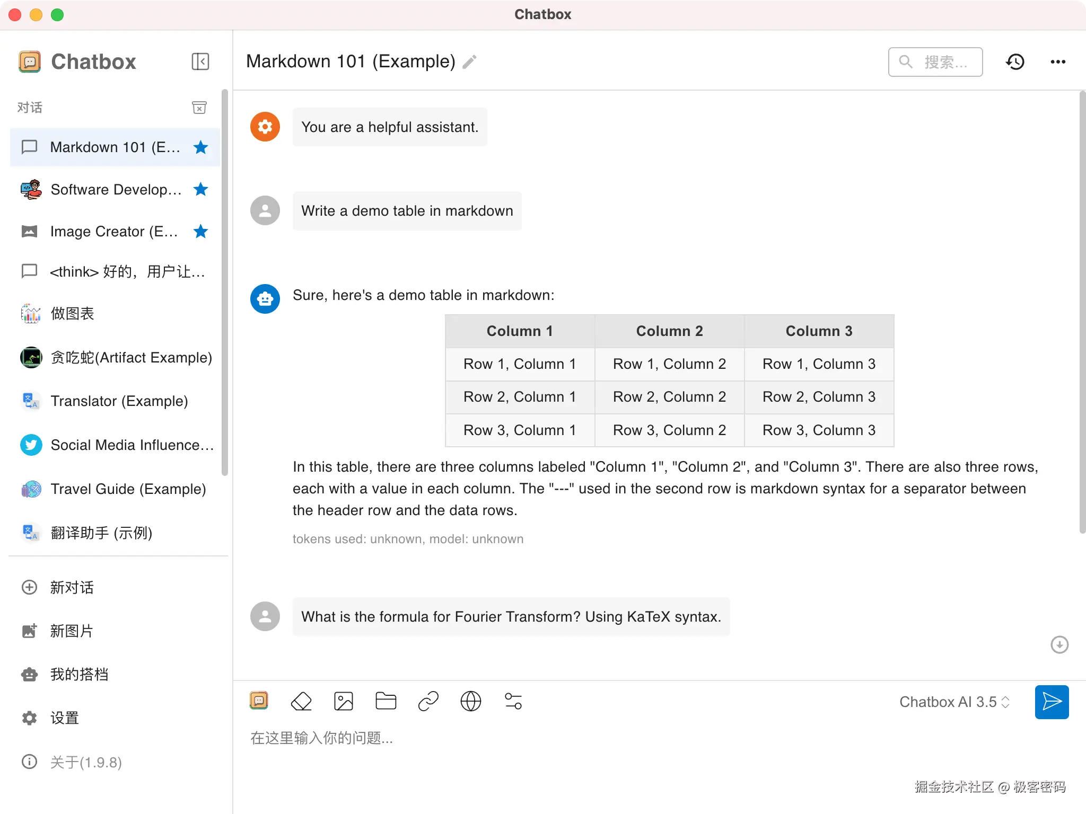Click the archive-delete icon beside 对话
Screen dimensions: 1086x814
(x=199, y=108)
